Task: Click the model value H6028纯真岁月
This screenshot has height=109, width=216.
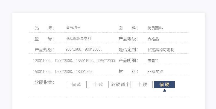Action: click(78, 38)
